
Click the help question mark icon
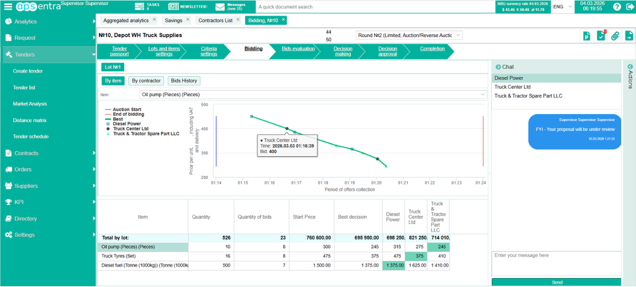(x=617, y=7)
